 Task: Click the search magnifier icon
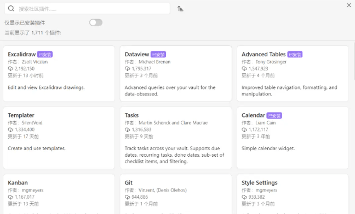(x=11, y=9)
